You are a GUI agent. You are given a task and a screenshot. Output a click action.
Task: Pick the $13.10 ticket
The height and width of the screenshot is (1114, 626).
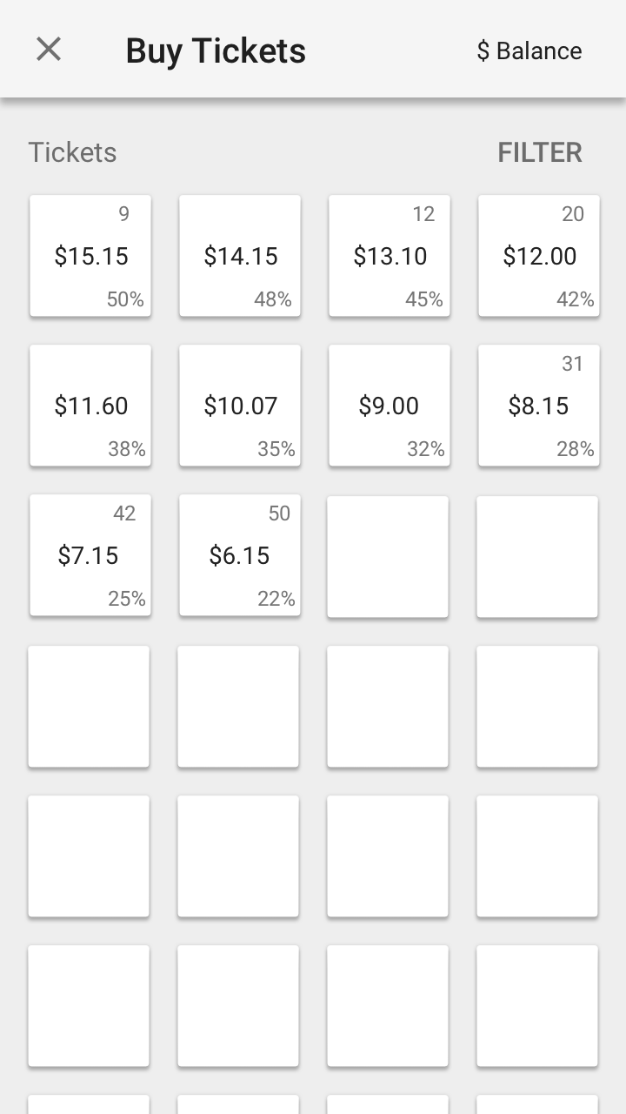[x=390, y=256]
